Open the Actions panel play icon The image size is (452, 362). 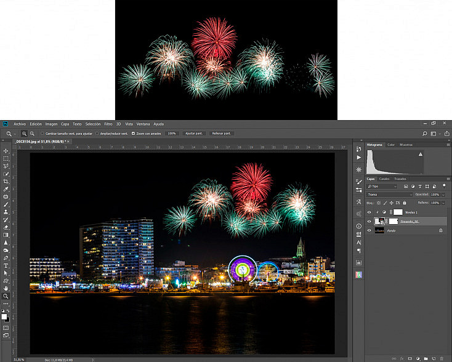click(x=358, y=158)
